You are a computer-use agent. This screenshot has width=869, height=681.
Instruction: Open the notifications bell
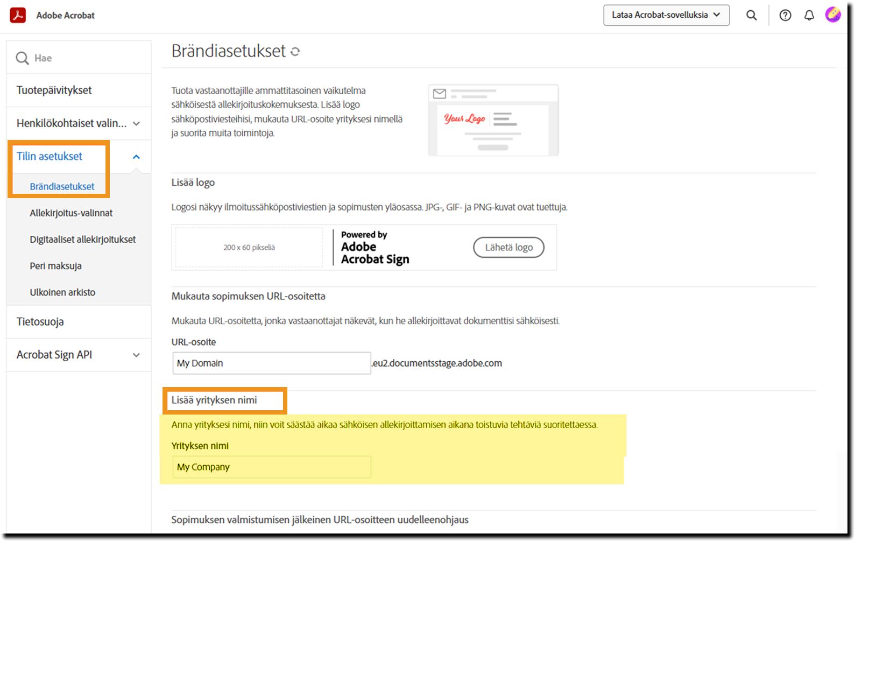click(809, 15)
